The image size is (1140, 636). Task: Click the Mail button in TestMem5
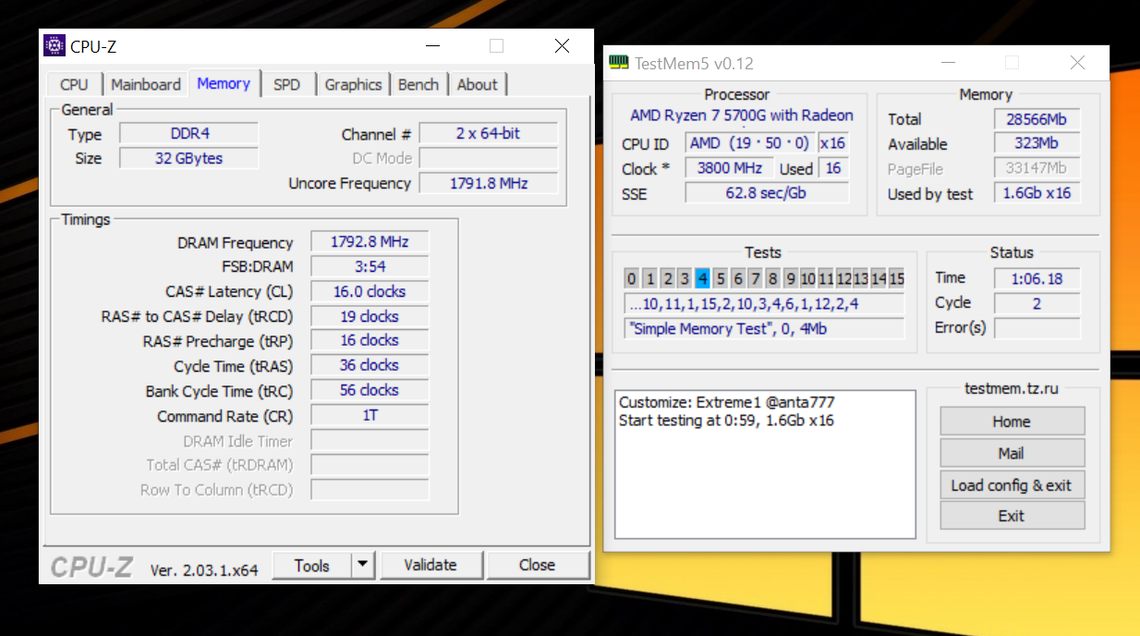coord(1012,453)
